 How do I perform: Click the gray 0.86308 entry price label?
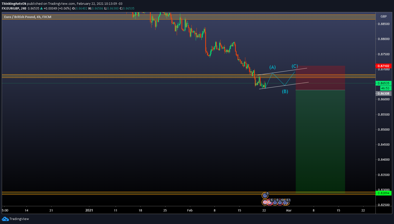click(383, 94)
